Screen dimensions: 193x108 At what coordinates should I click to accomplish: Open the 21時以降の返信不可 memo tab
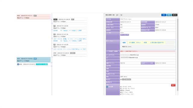(x=157, y=43)
